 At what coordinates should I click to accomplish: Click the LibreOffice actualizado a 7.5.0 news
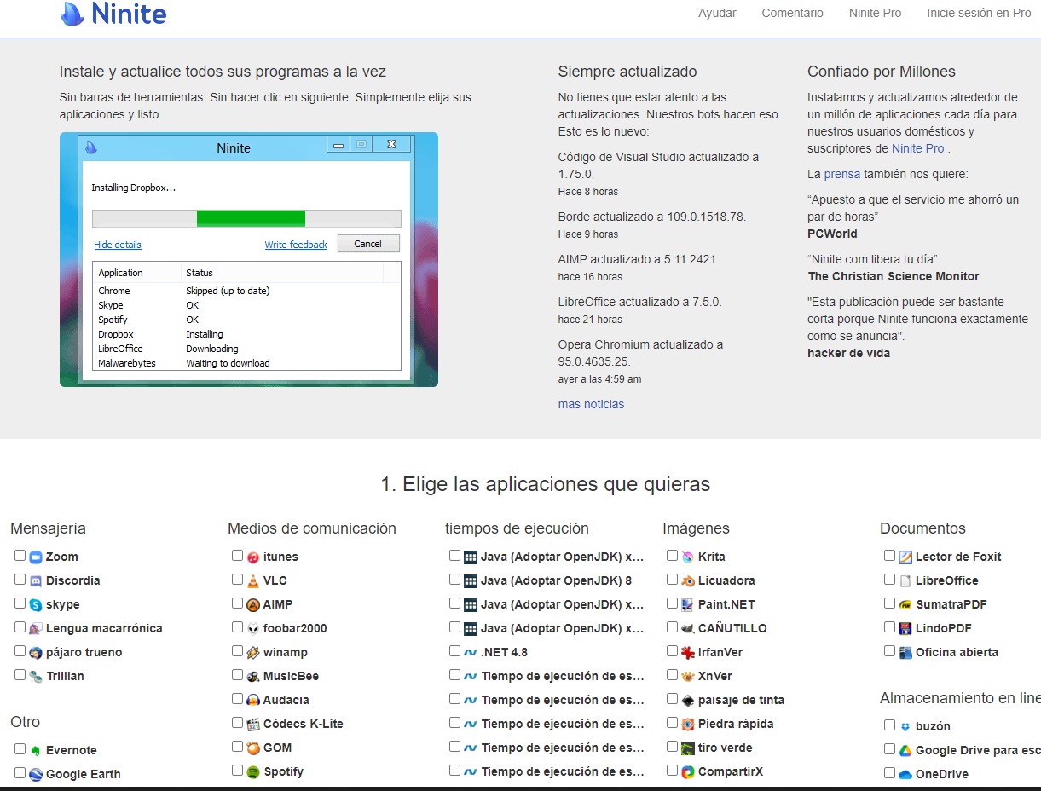click(x=639, y=302)
